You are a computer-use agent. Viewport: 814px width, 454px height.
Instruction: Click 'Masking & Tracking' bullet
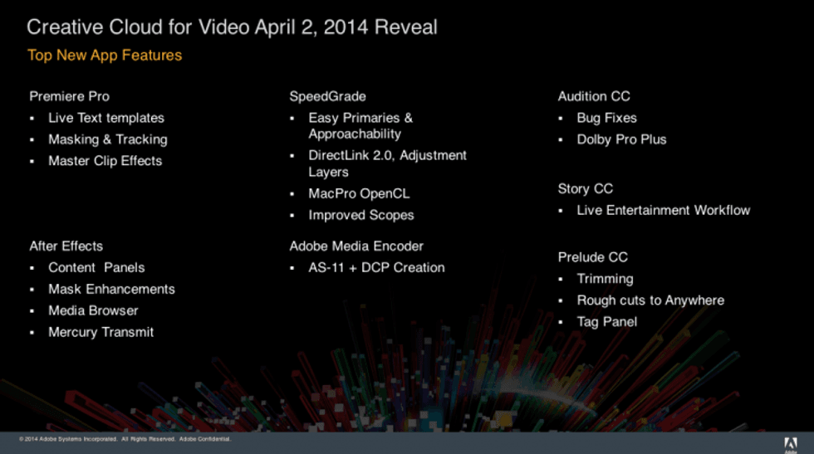click(x=108, y=139)
